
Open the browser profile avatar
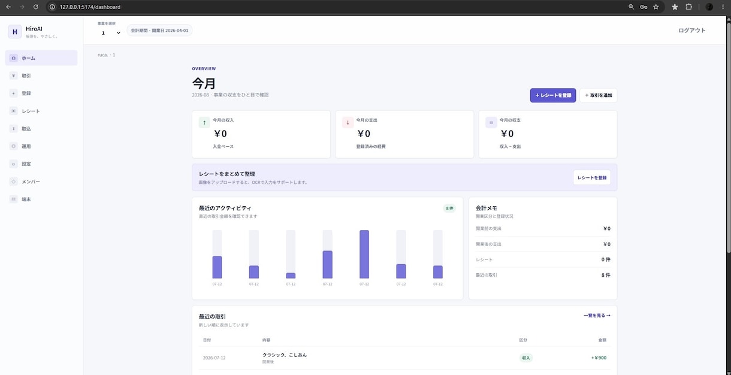(x=709, y=7)
